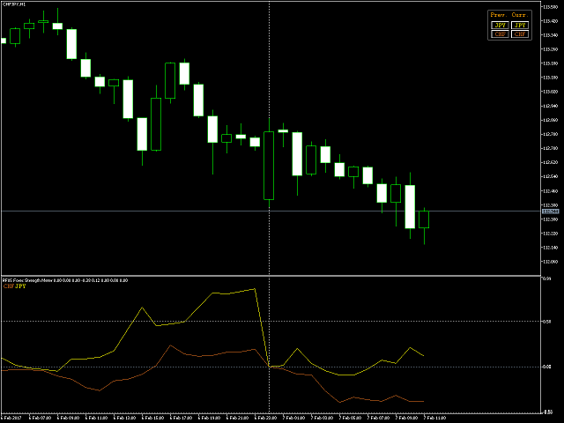
Task: Click the Curr. column header label
Action: [x=521, y=16]
